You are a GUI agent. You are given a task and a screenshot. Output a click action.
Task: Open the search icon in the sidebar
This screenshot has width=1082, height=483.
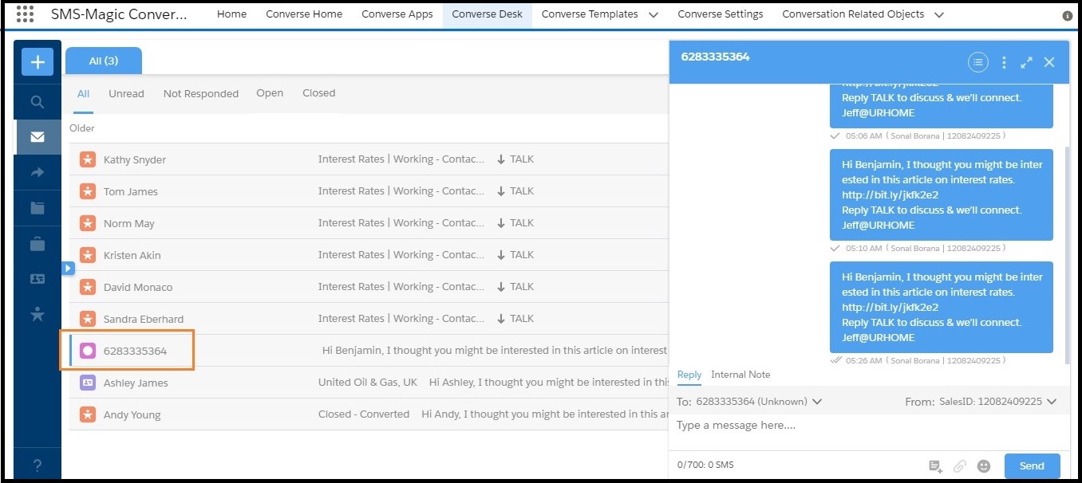[38, 102]
